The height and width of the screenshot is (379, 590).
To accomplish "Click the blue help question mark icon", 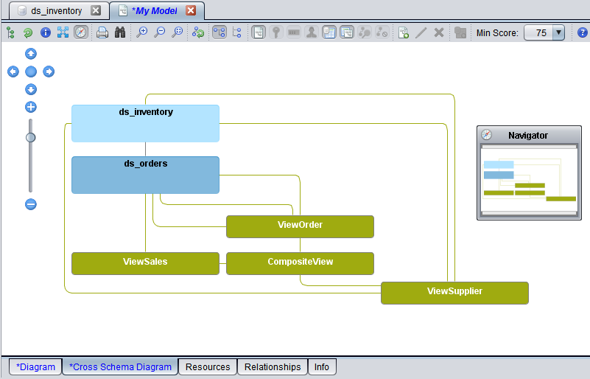I will click(582, 32).
